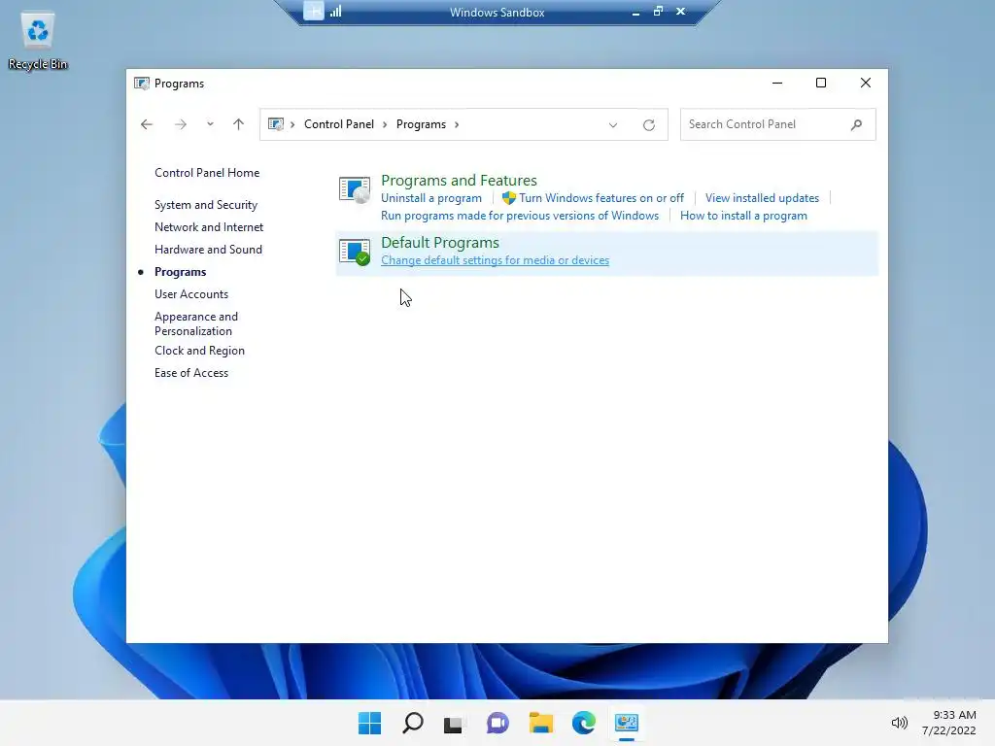Open the Chat app on the taskbar

pyautogui.click(x=497, y=723)
